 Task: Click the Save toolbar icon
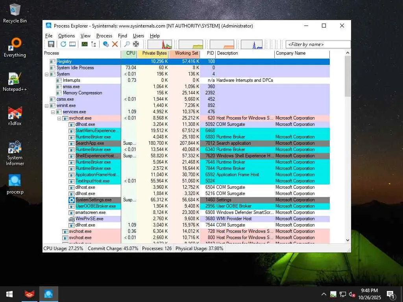pyautogui.click(x=51, y=44)
